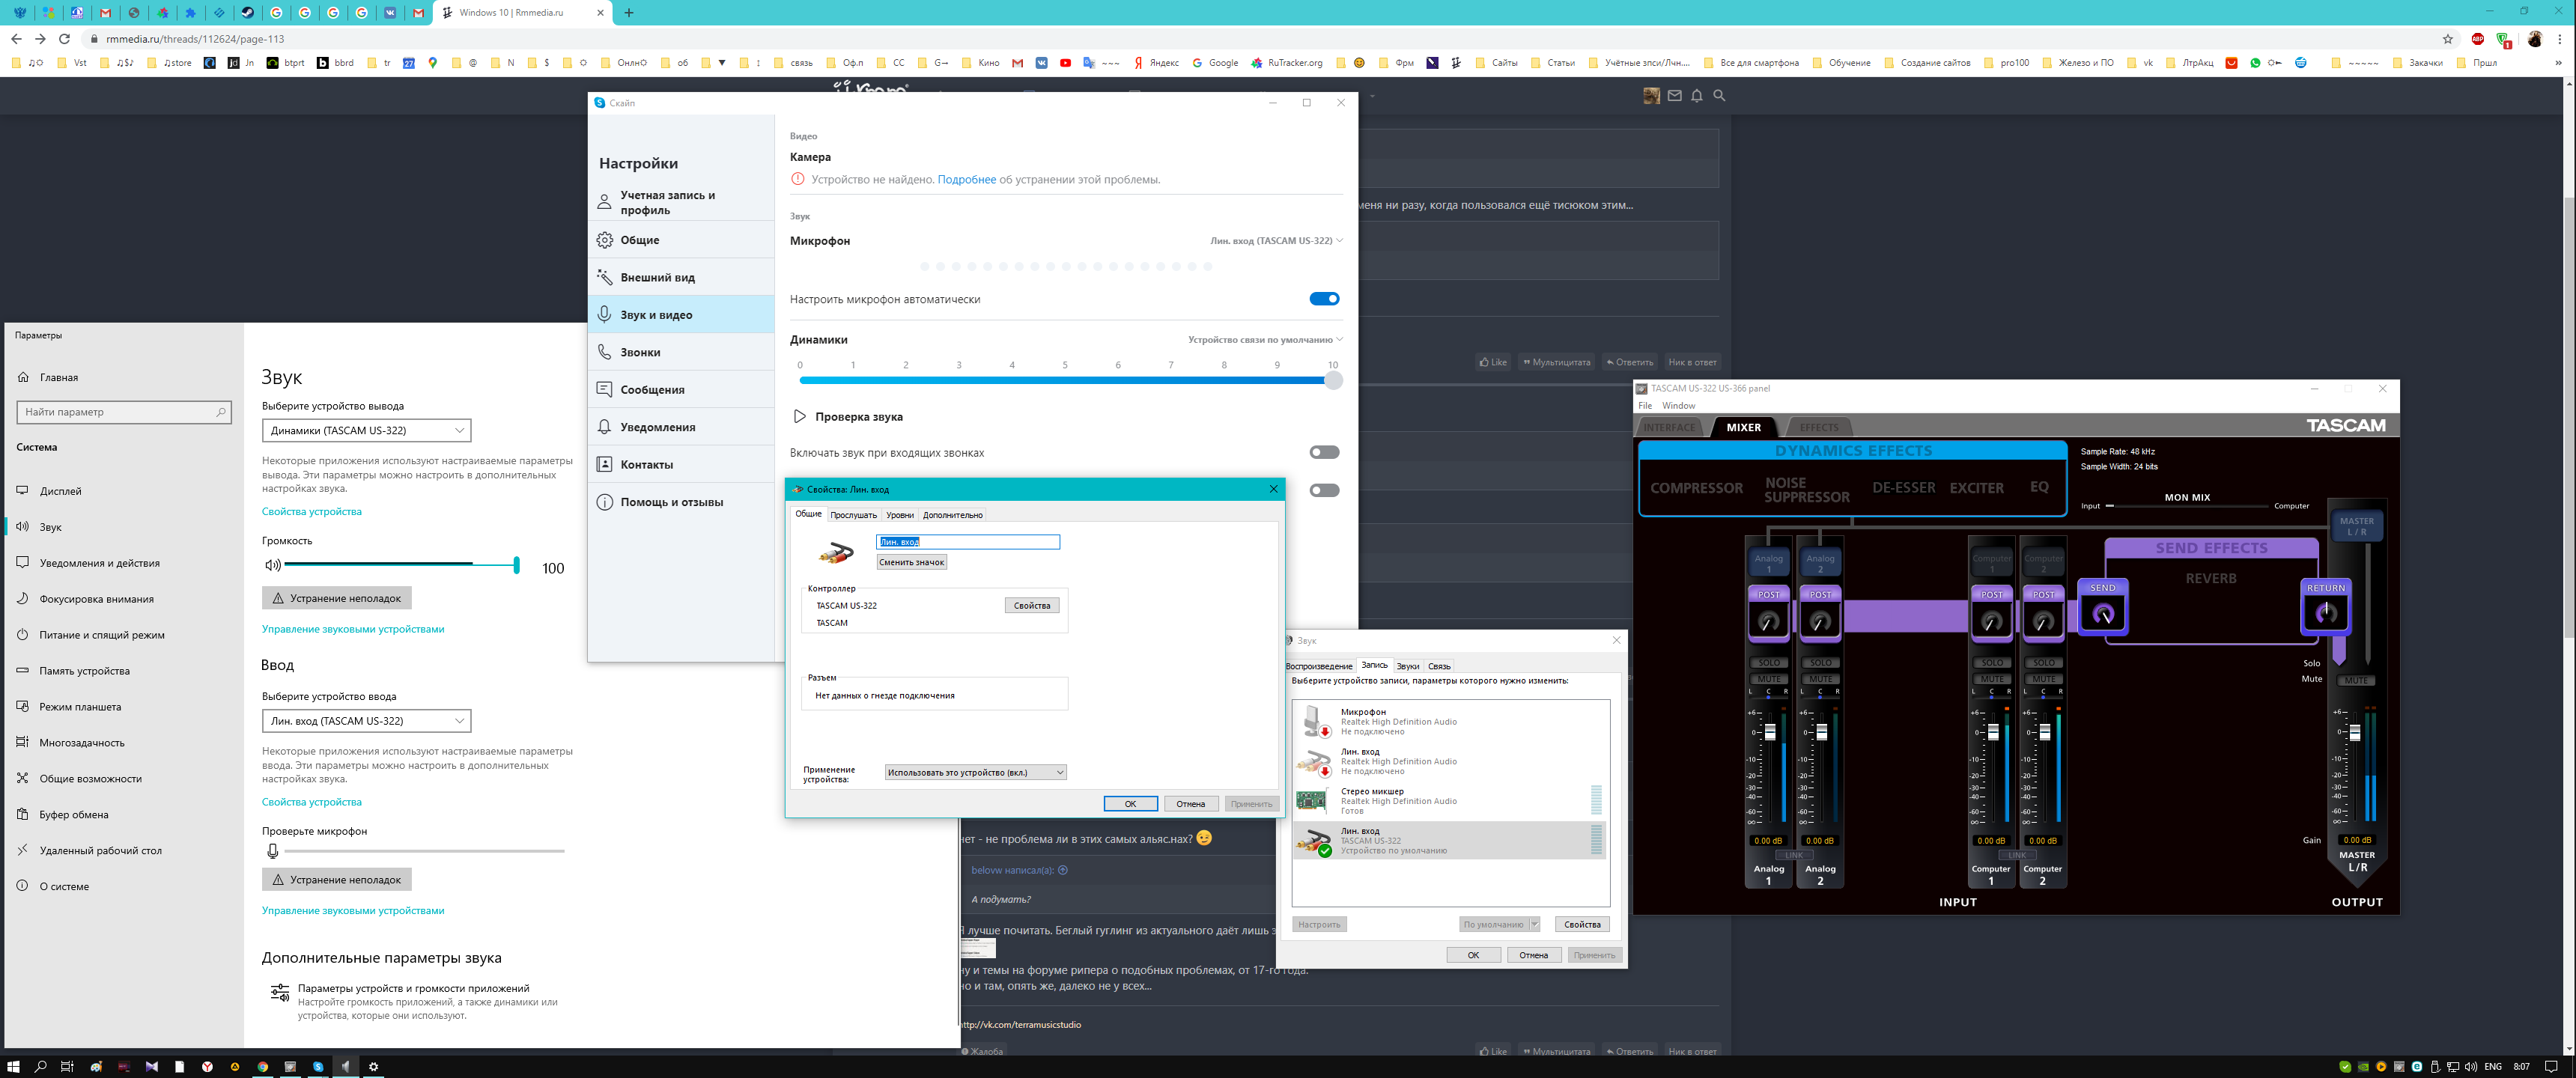Click the Skype speaker volume slider handle
The image size is (2576, 1078).
click(1333, 380)
